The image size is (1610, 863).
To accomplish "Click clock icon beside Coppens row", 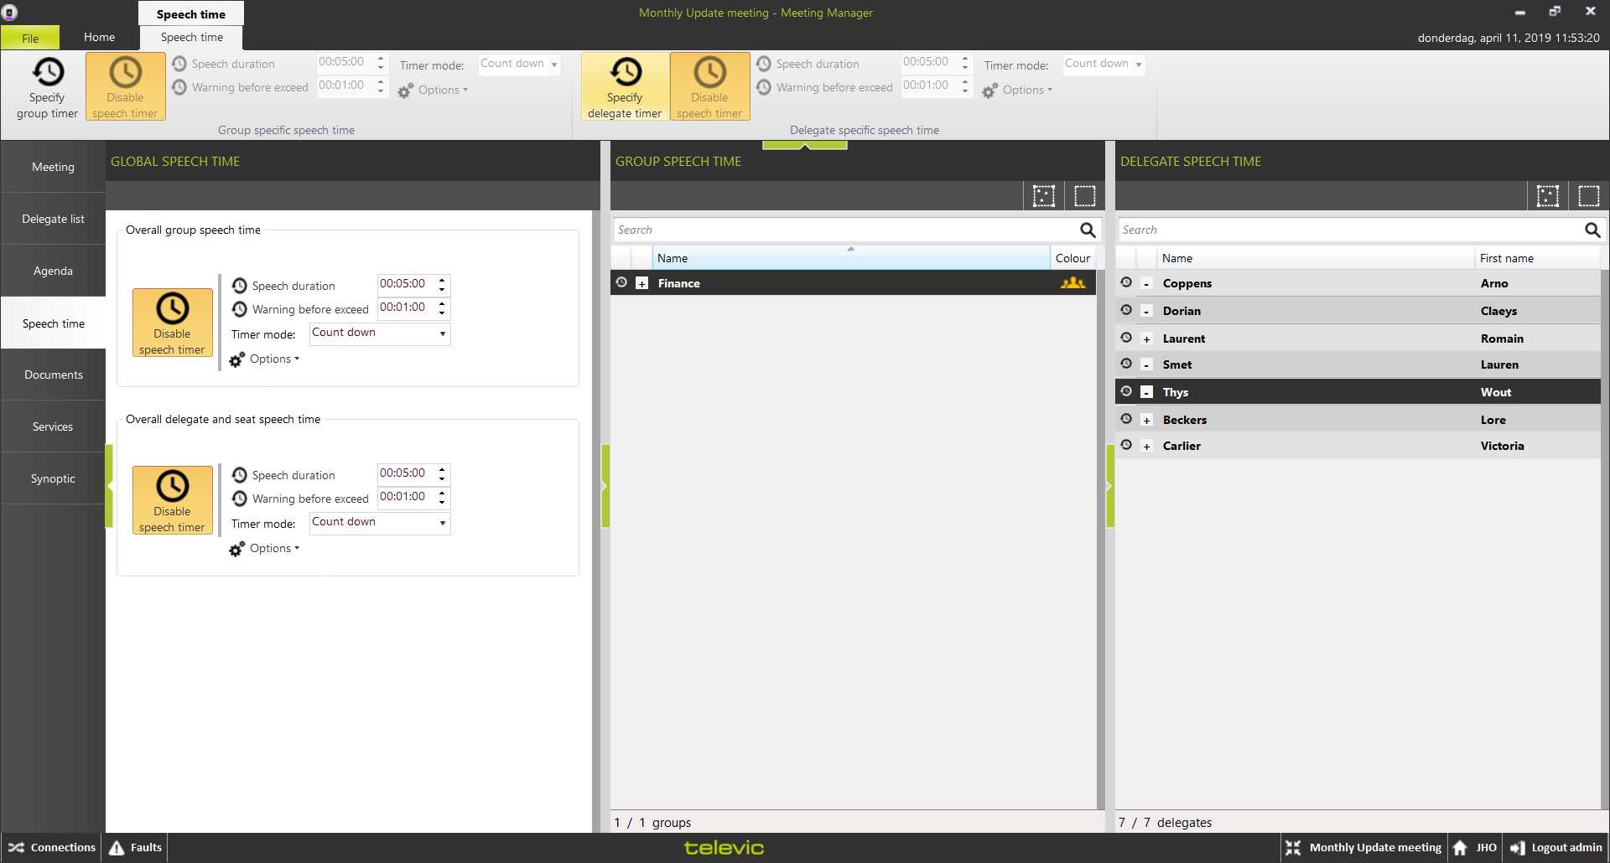I will pos(1126,283).
